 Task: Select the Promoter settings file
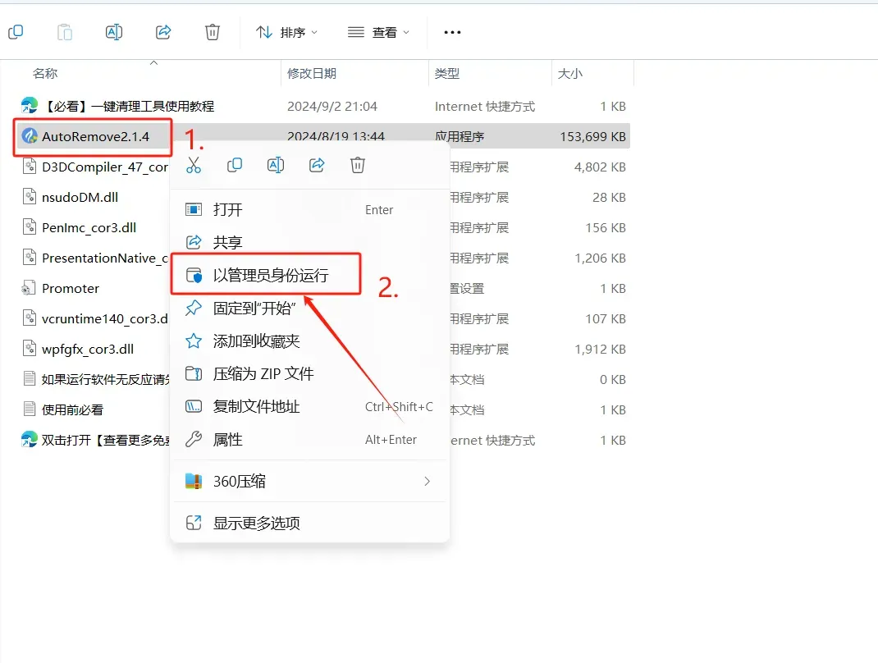pyautogui.click(x=71, y=288)
